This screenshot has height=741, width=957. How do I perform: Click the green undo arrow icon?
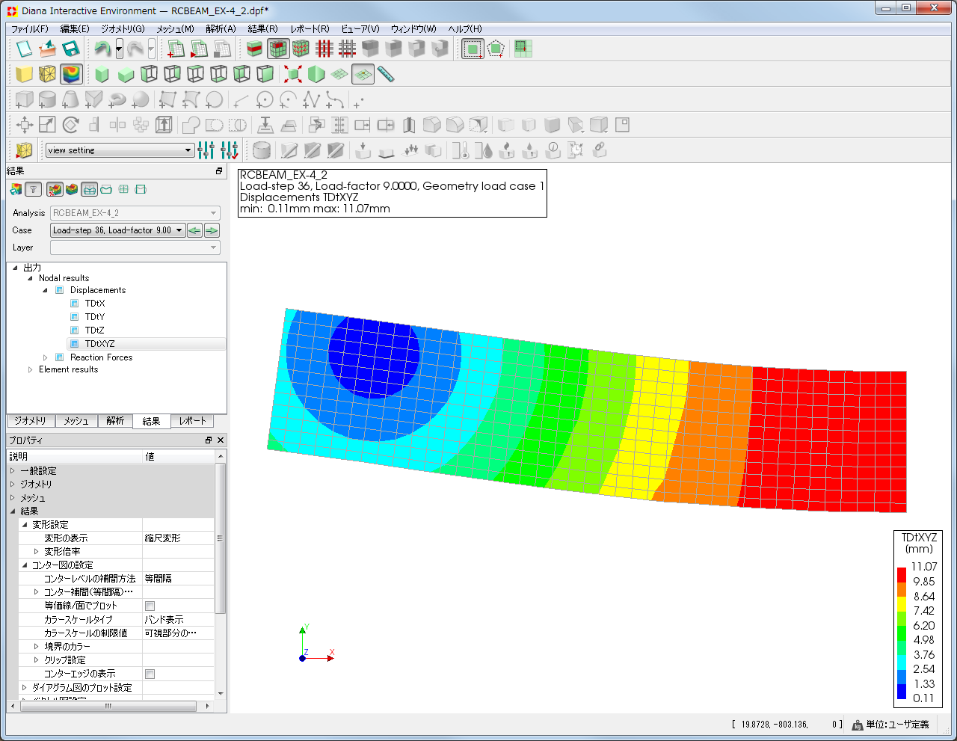102,49
